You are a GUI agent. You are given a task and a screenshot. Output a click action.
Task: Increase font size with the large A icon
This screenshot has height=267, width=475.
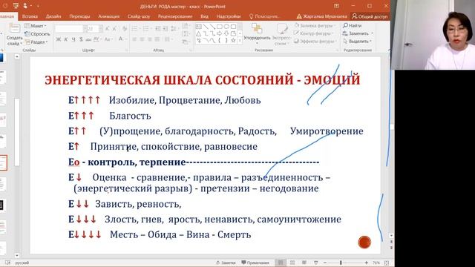click(x=107, y=29)
